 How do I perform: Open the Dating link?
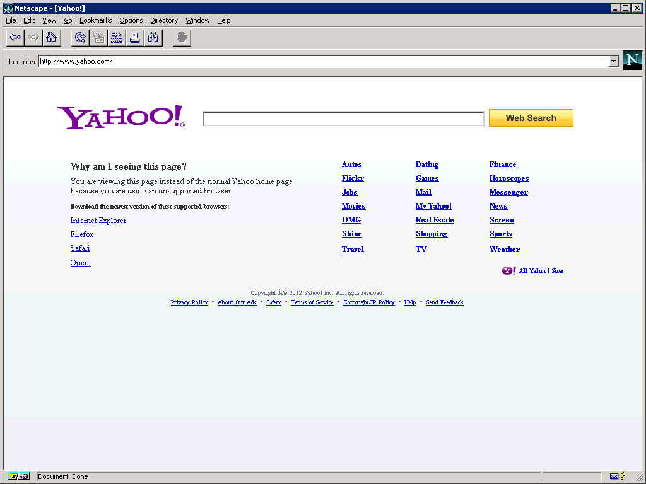tap(427, 164)
